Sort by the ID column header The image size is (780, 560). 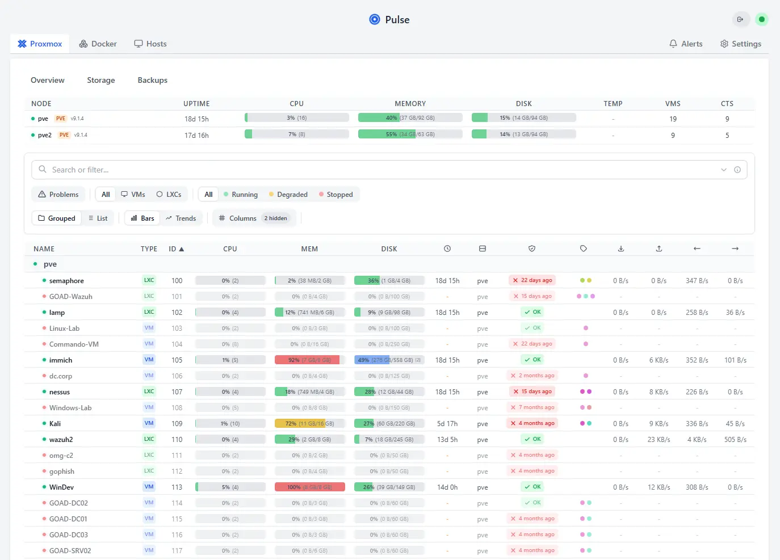click(176, 249)
